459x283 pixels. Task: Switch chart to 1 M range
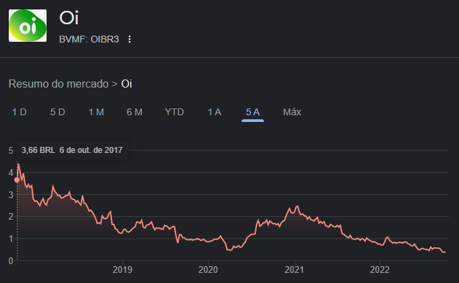96,112
